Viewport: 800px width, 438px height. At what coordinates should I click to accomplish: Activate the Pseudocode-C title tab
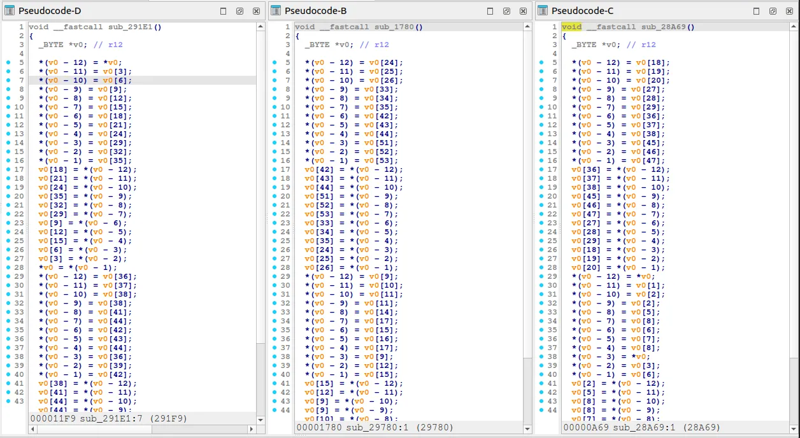click(x=582, y=11)
